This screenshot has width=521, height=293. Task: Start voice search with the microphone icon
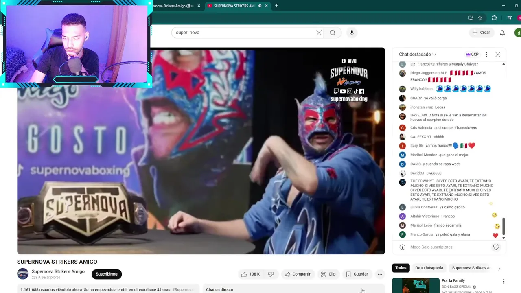tap(352, 33)
